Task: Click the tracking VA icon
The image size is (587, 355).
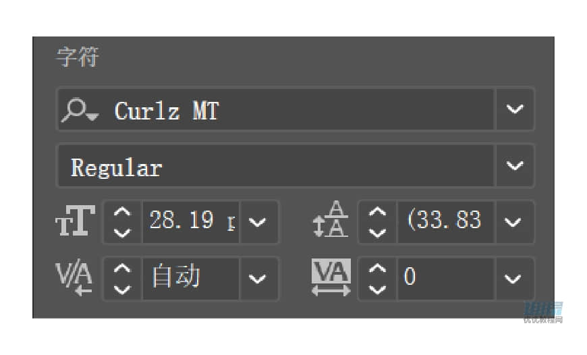Action: tap(331, 277)
